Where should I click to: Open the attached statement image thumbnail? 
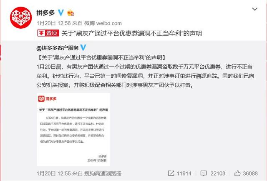coord(73,129)
